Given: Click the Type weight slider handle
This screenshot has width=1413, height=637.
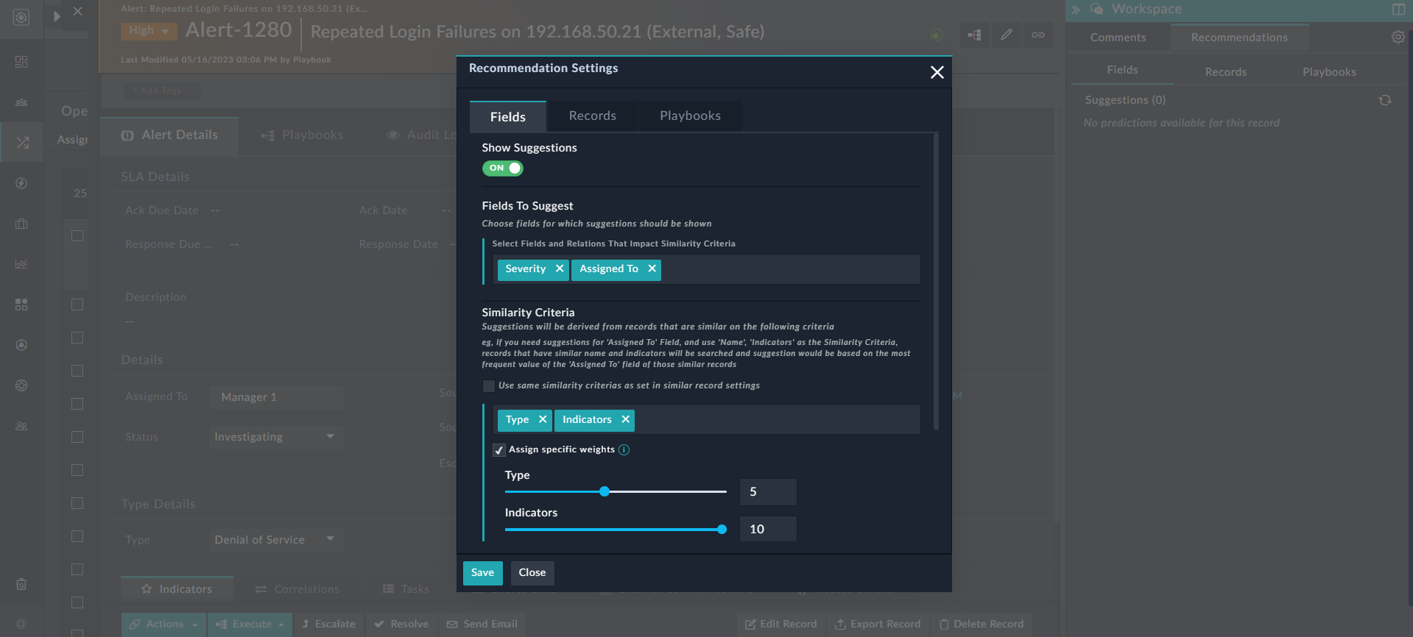Looking at the screenshot, I should (x=605, y=491).
